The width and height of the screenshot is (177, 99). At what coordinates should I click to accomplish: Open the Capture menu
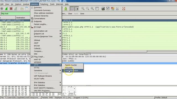[x=18, y=4]
